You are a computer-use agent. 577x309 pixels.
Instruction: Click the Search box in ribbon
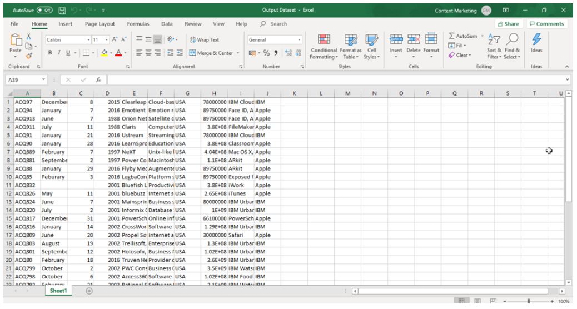(274, 24)
